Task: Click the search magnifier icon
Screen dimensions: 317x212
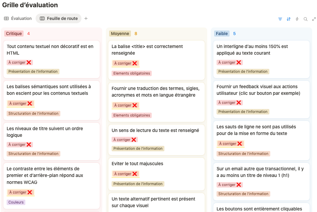Action: [x=306, y=19]
